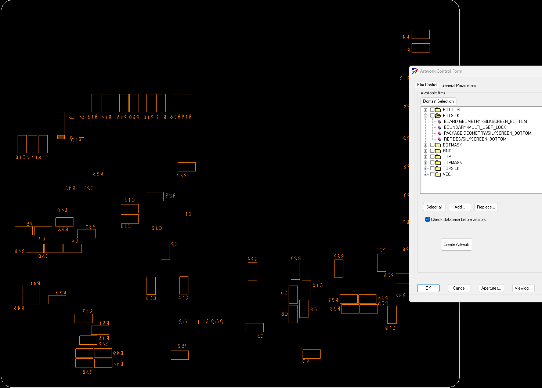542x388 pixels.
Task: Click diamond icon beside BOARD GEOMETRY/SILKSCREEN_BOTTOM
Action: coord(440,122)
